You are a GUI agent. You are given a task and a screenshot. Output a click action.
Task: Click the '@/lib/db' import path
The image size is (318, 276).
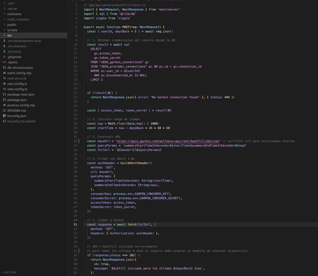tap(128, 14)
